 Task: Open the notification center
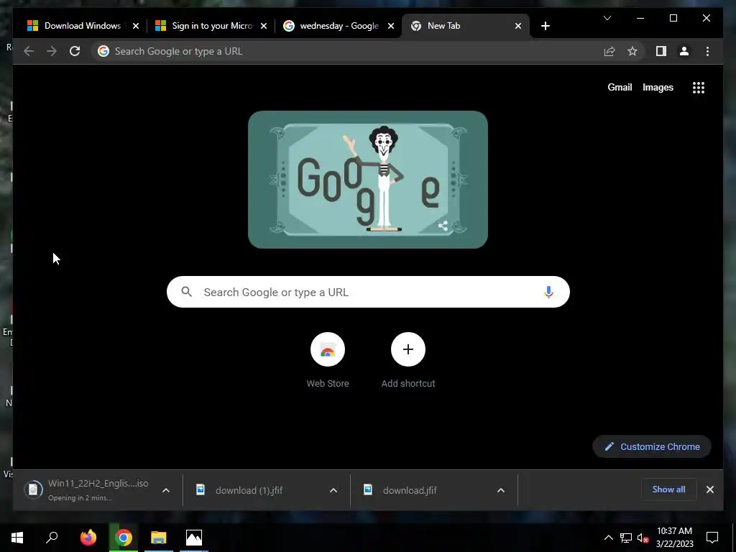712,538
